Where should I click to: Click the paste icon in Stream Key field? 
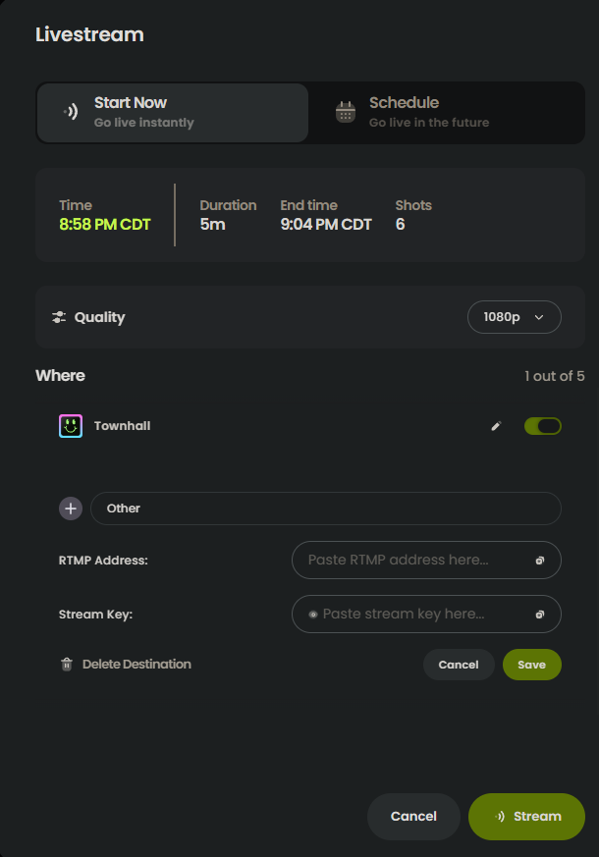click(539, 615)
